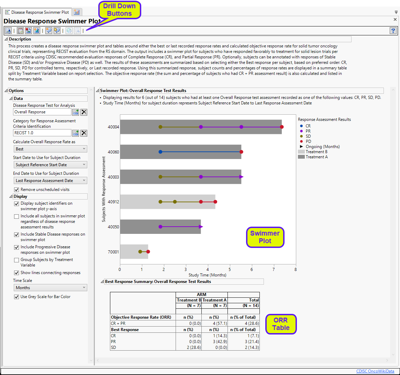This screenshot has height=375, width=400.
Task: Clear the RECIST 1.0 field with X icon
Action: click(x=84, y=133)
